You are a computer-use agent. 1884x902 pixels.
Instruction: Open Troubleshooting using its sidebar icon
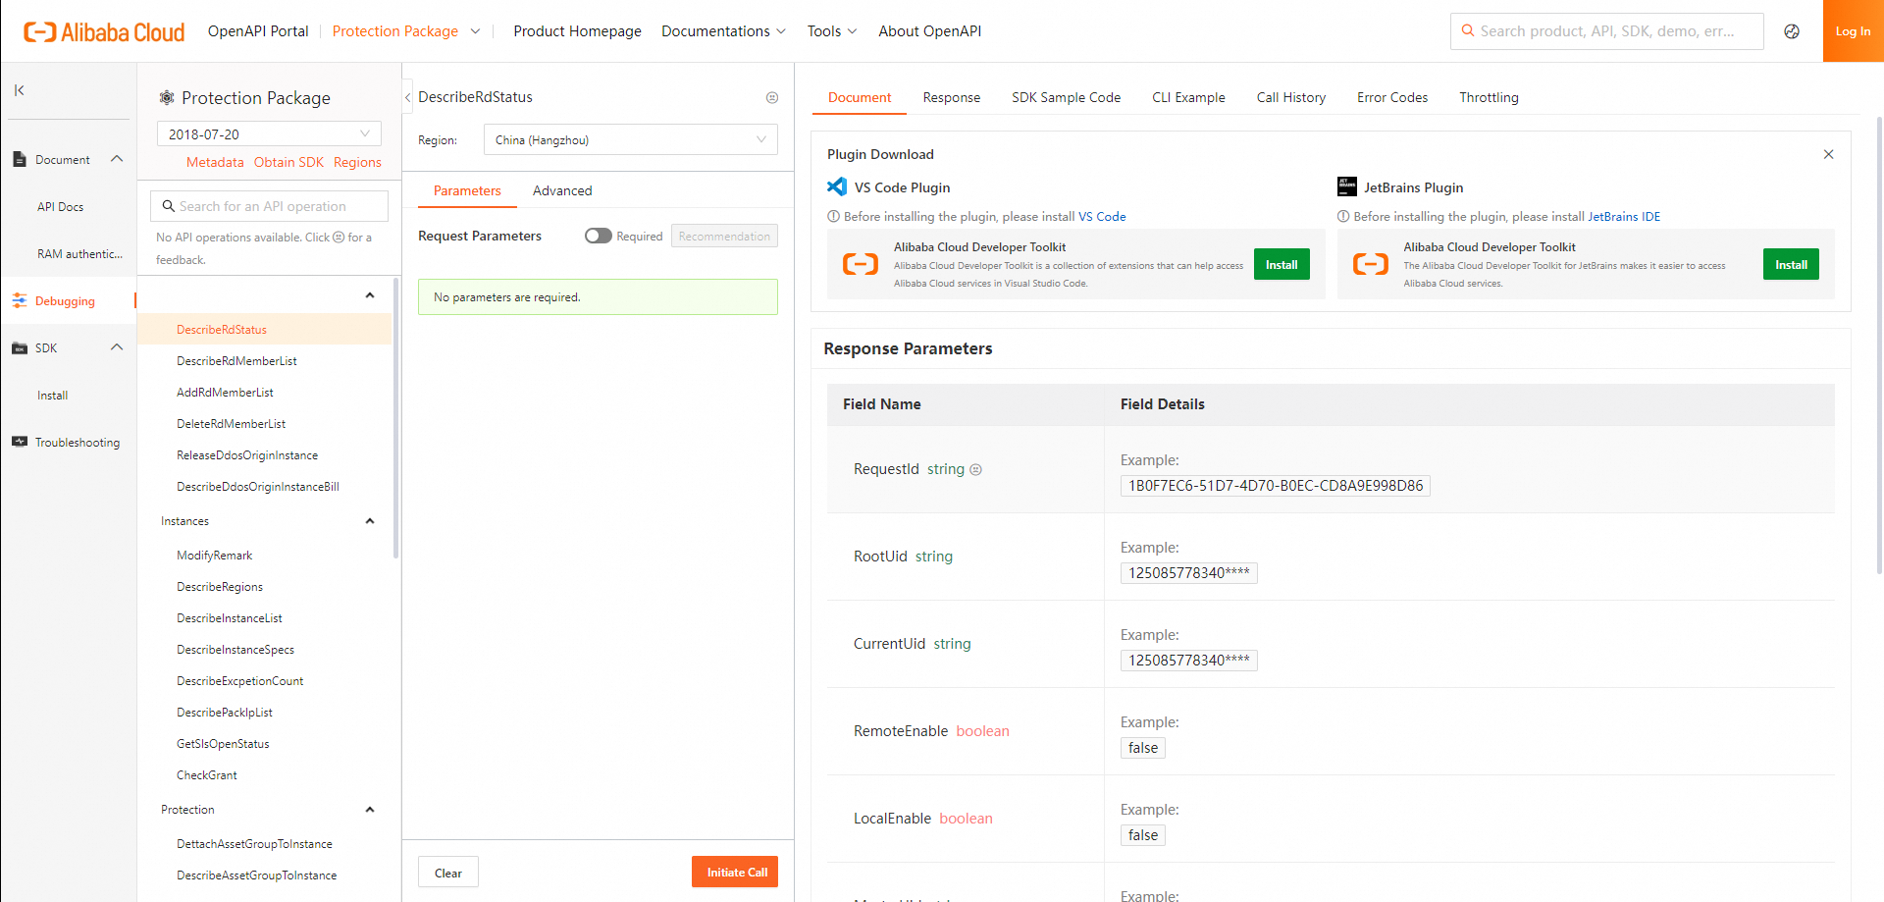(x=20, y=441)
